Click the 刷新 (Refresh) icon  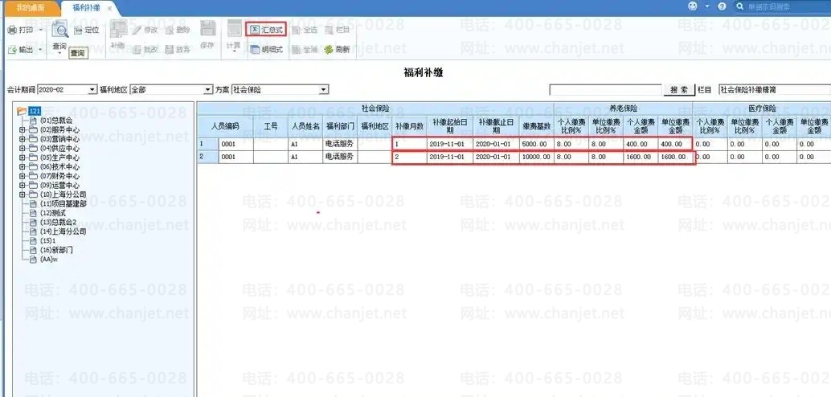(337, 50)
